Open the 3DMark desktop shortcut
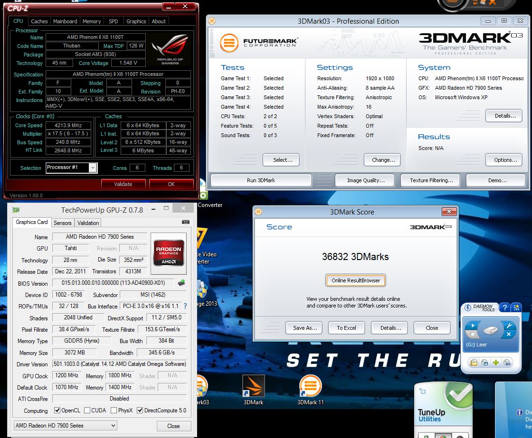This screenshot has height=438, width=532. click(254, 390)
